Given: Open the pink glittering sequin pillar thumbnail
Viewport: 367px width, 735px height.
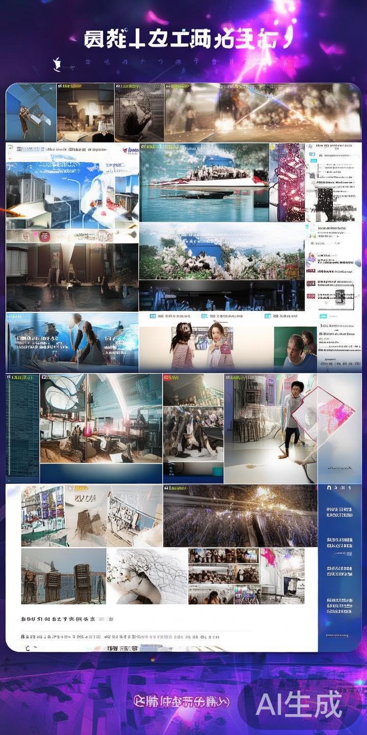Looking at the screenshot, I should pos(287,182).
